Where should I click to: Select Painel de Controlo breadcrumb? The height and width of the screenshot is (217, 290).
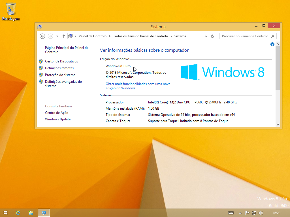[x=93, y=36]
